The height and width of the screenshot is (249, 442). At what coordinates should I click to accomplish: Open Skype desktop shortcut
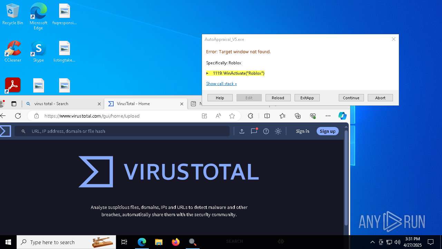pyautogui.click(x=38, y=52)
